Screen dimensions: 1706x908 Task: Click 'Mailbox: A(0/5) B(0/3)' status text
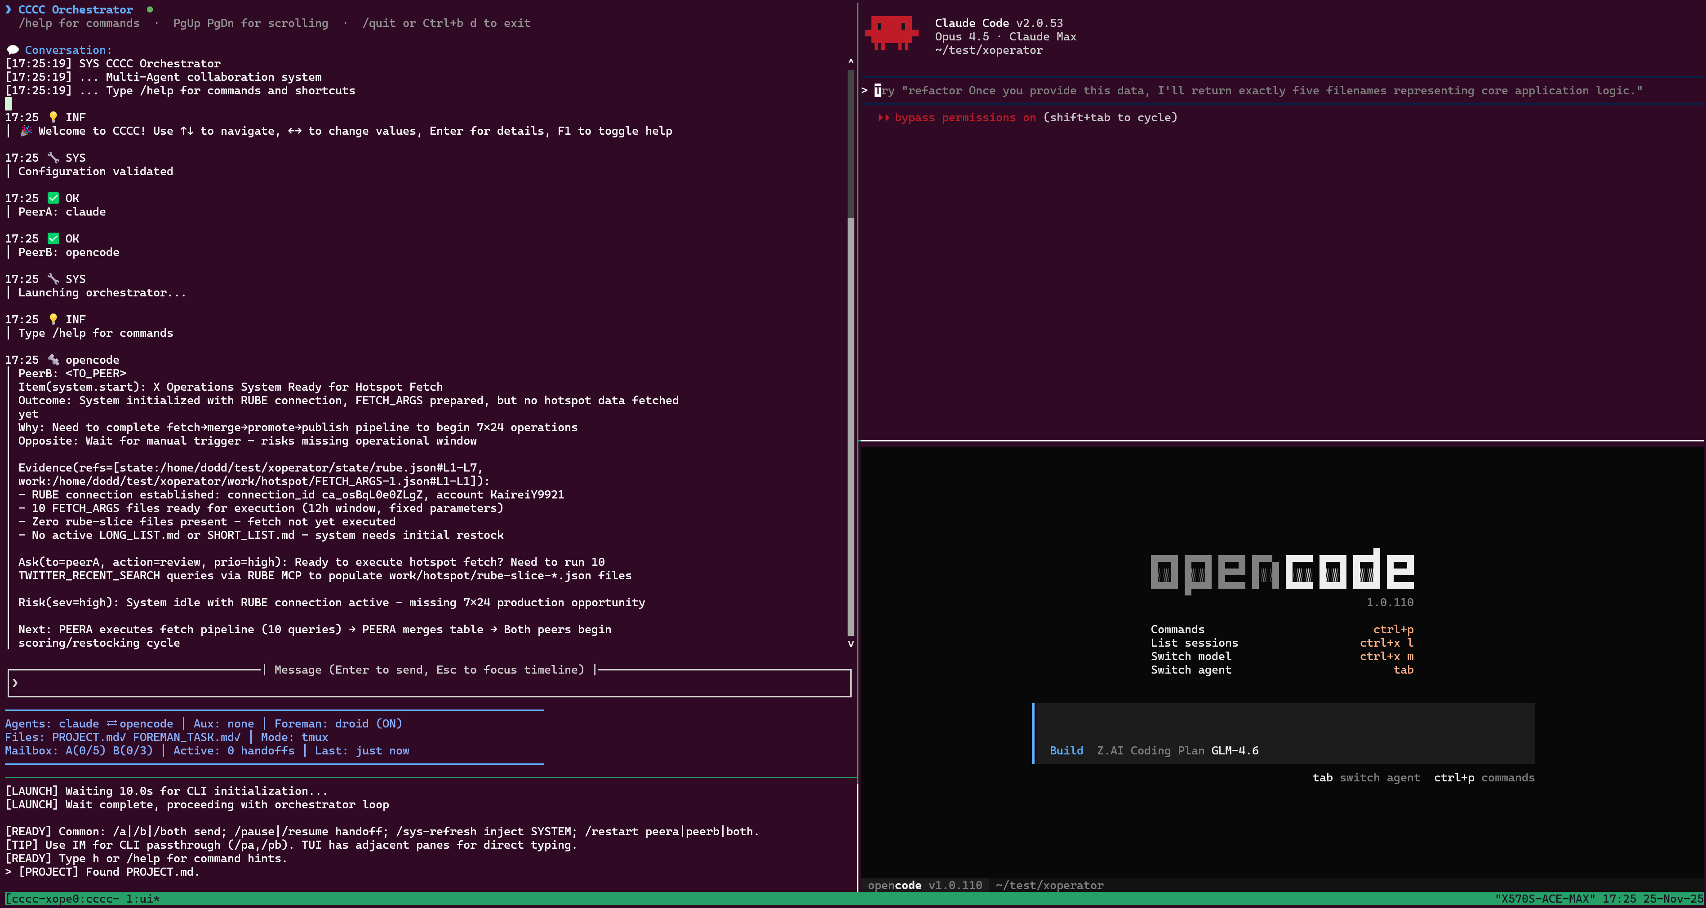[79, 750]
